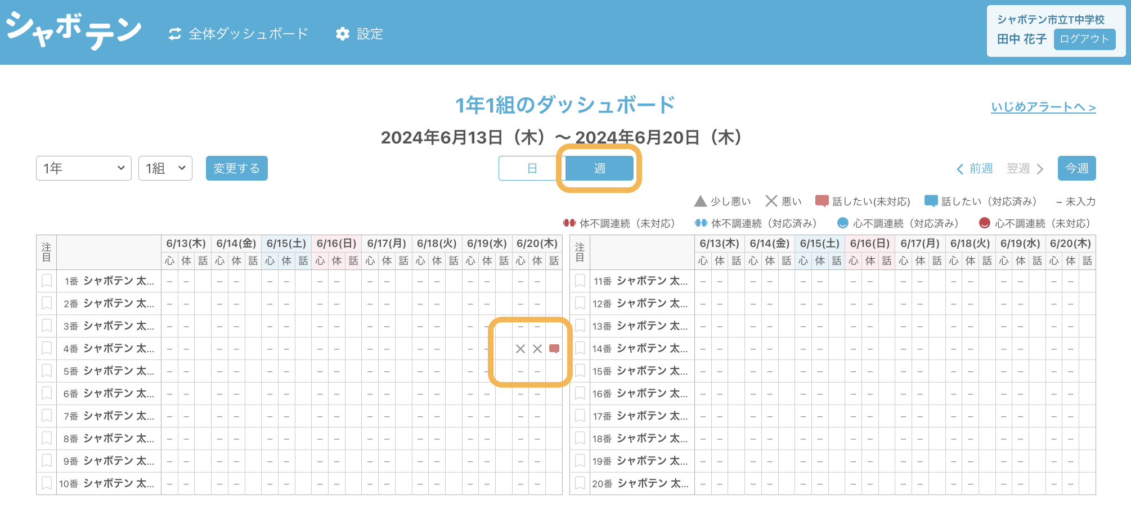Click bookmark flag icon for 13番 student
The image size is (1131, 526).
(x=580, y=326)
